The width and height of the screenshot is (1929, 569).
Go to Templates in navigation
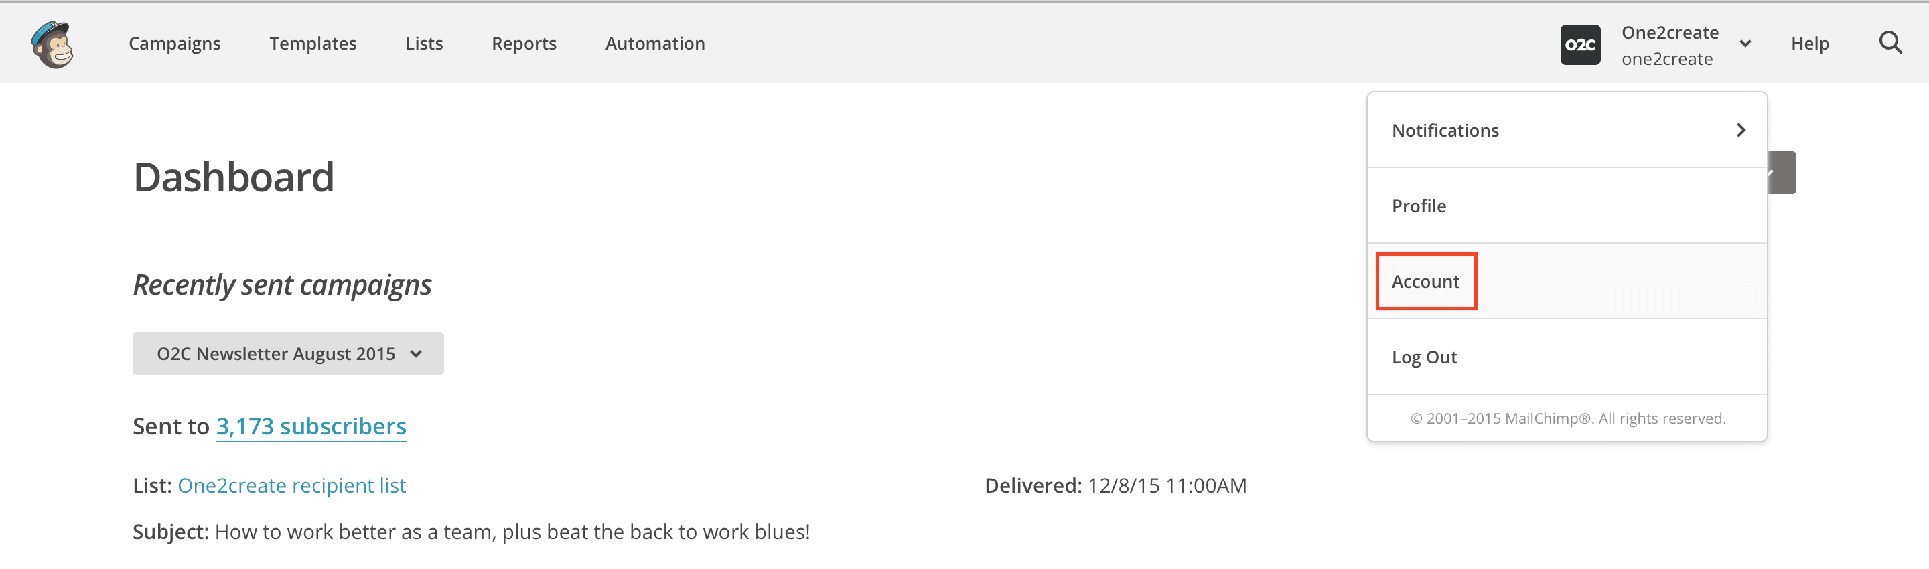[313, 44]
